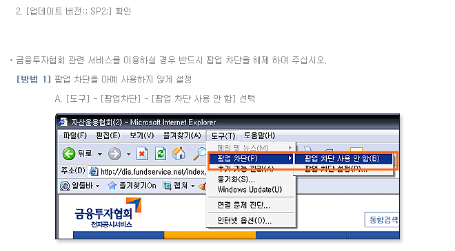
Task: Expand 팝업 차단(P) submenu arrow
Action: coord(290,158)
